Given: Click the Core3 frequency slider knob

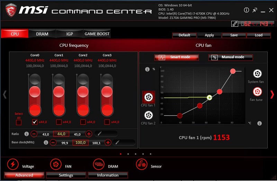Looking at the screenshot, I should click(x=107, y=92).
